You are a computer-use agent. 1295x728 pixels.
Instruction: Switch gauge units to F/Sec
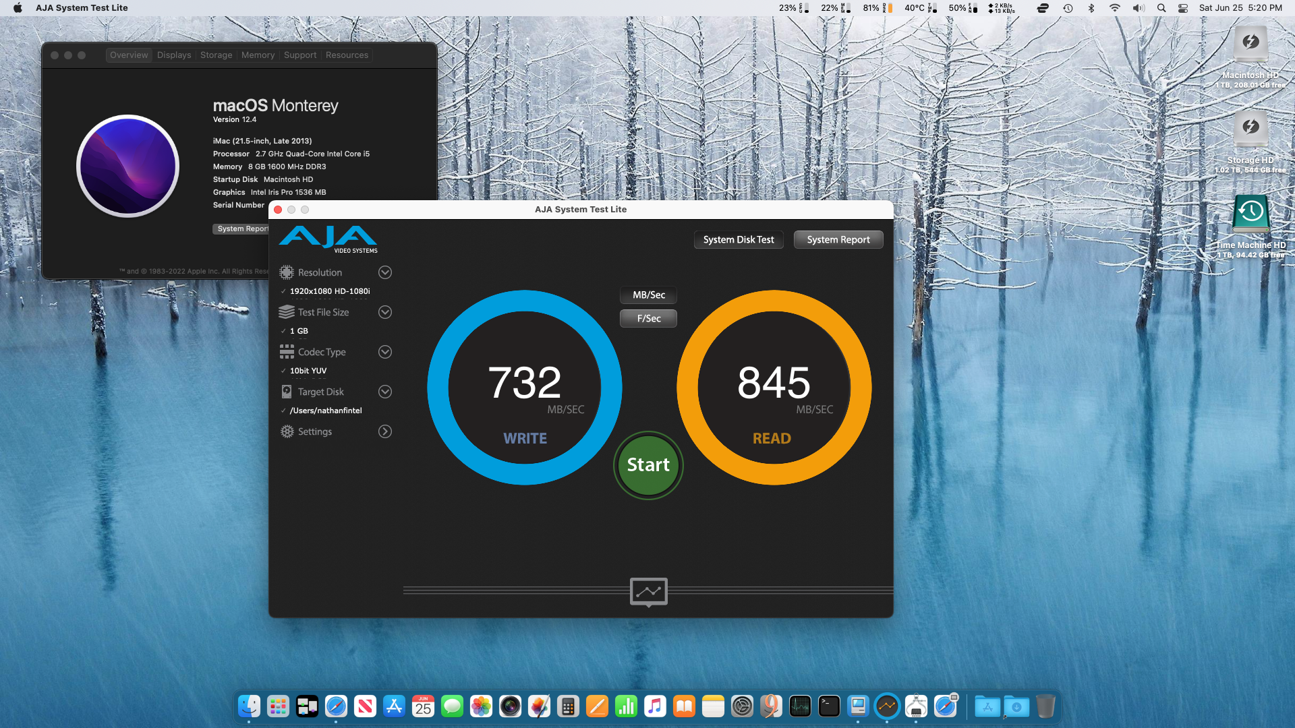(648, 318)
